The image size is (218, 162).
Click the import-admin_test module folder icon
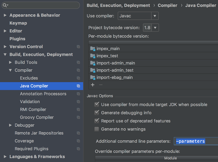93,70
